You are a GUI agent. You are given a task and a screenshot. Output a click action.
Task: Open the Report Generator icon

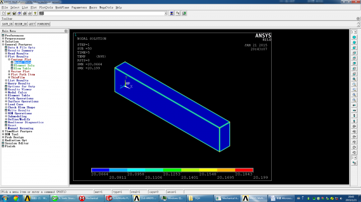coord(30,13)
